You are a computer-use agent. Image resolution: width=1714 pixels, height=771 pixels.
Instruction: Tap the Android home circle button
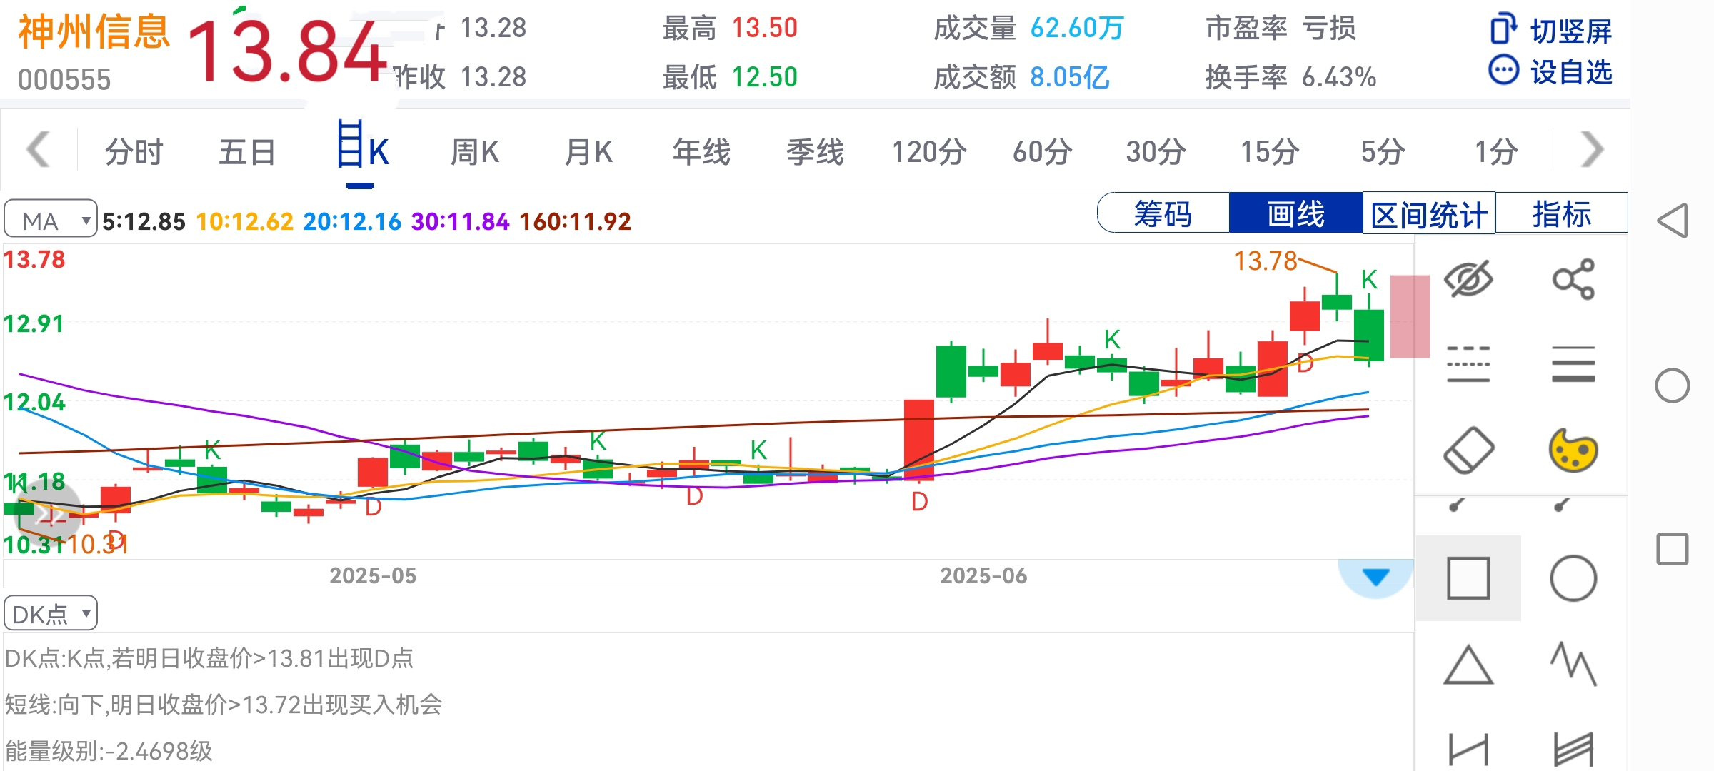pyautogui.click(x=1673, y=385)
